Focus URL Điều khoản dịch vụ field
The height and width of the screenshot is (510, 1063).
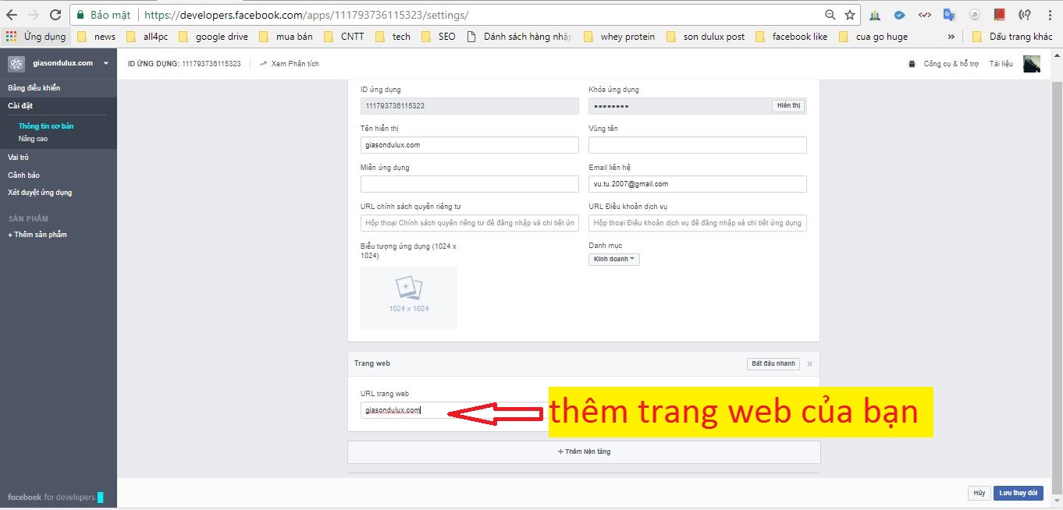pos(698,223)
